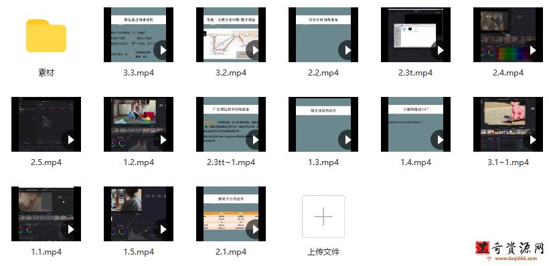Open the 素材 folder icon
Viewport: 549px width, 266px height.
click(46, 35)
